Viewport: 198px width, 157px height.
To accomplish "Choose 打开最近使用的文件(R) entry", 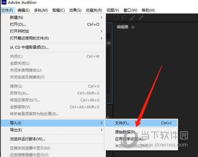I will (53, 38).
